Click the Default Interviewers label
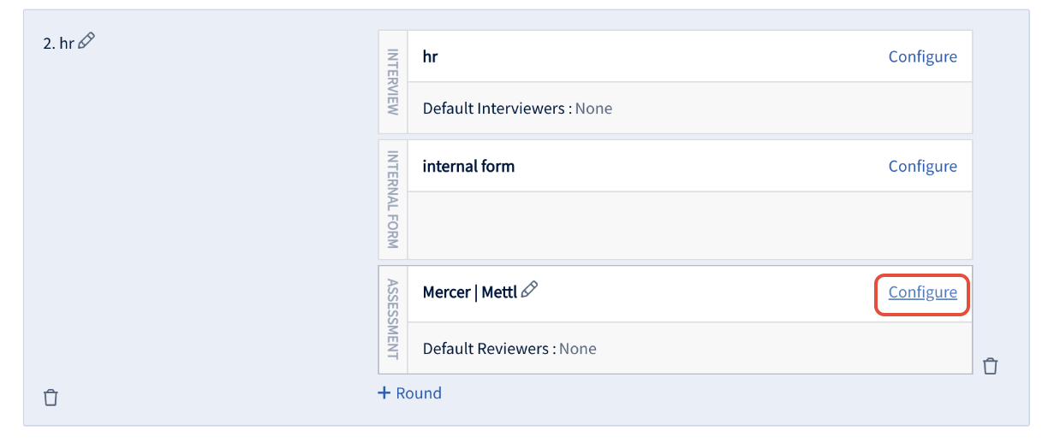Screen dimensions: 1048x442 [x=497, y=109]
